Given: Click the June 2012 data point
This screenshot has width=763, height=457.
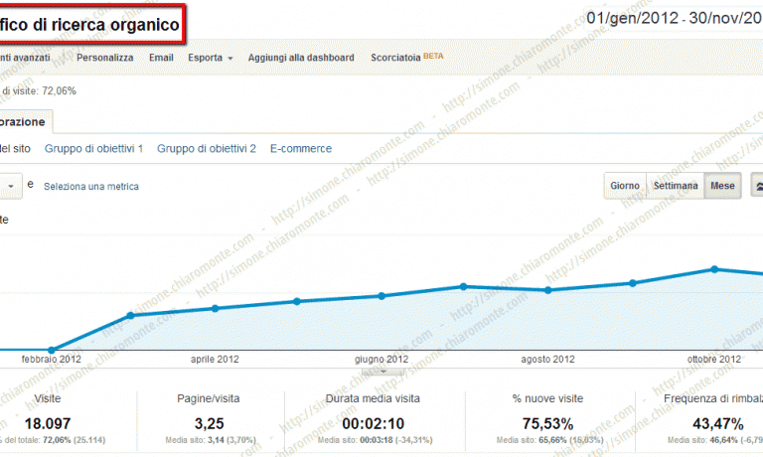Looking at the screenshot, I should [381, 296].
